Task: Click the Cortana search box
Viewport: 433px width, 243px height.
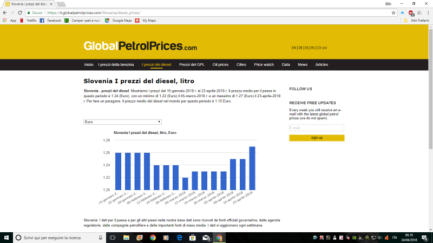Action: point(60,238)
